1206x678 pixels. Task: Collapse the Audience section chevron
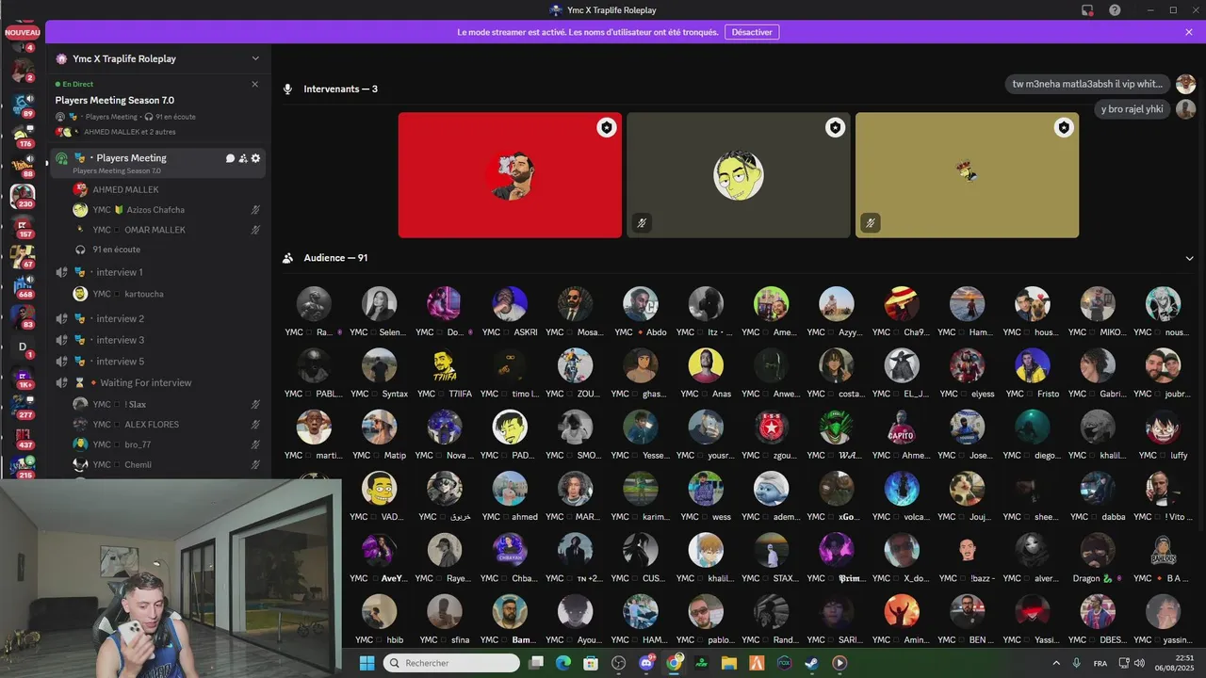[x=1189, y=258]
